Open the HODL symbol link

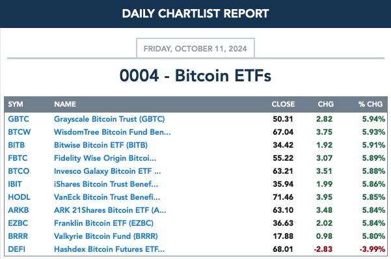click(19, 197)
